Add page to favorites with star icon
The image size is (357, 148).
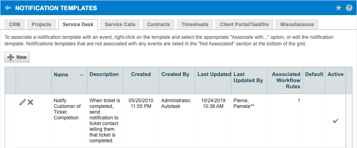click(339, 8)
